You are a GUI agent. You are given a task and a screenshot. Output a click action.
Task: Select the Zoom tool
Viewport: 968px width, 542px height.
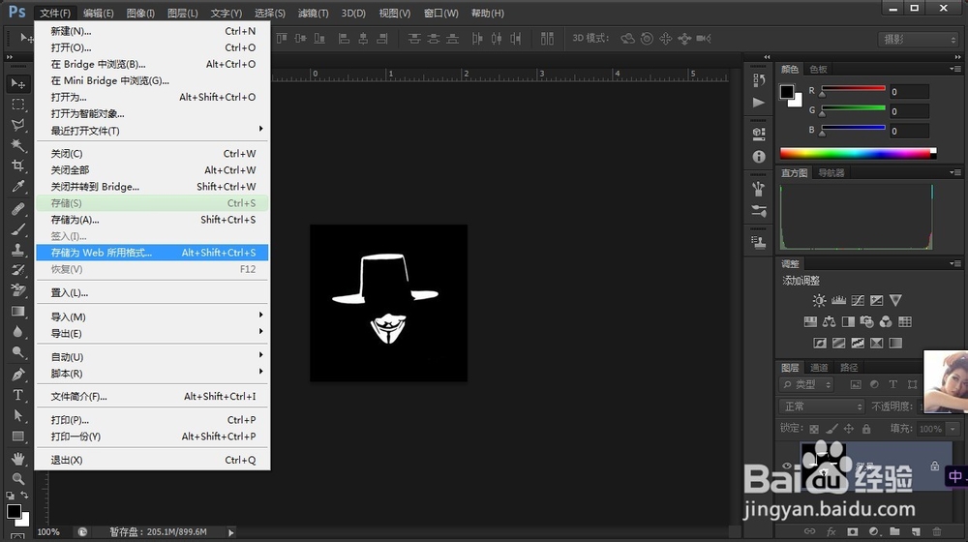click(17, 478)
